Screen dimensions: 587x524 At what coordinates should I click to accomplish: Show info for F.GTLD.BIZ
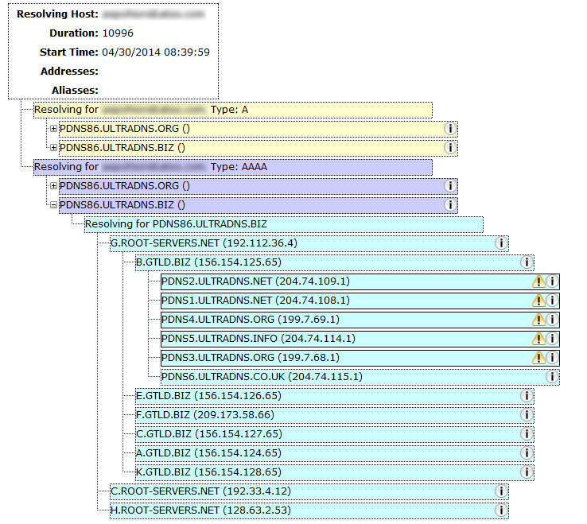point(527,415)
